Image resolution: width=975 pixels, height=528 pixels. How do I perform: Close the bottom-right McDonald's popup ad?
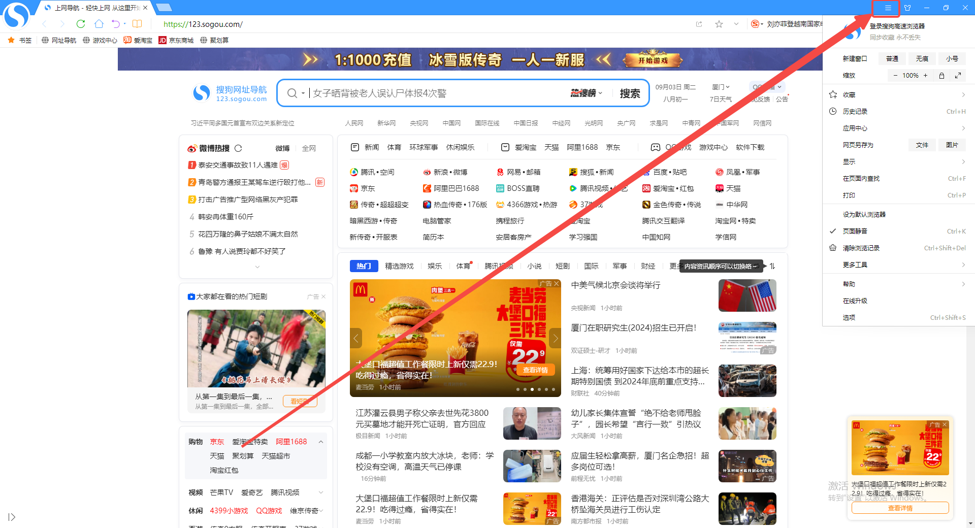pos(945,424)
